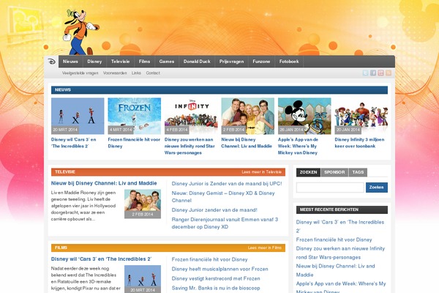Click 'Nieuw bij Disney Channel' headline under Nieuws

point(247,143)
